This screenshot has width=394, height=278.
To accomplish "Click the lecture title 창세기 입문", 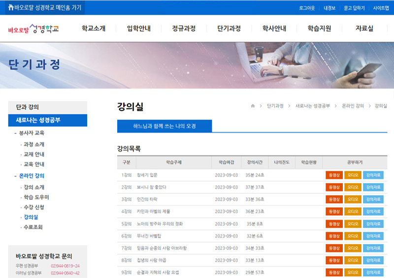I will pos(147,175).
